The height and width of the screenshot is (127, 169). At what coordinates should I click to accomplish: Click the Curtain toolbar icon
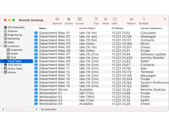click(80, 19)
